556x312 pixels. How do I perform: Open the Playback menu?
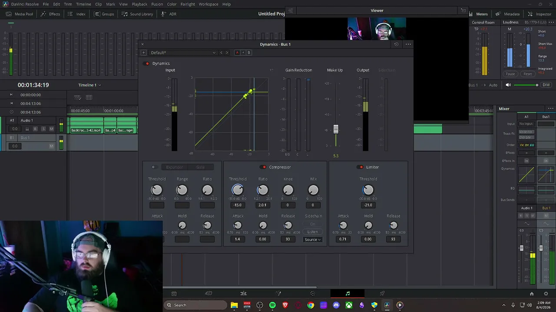pyautogui.click(x=139, y=4)
